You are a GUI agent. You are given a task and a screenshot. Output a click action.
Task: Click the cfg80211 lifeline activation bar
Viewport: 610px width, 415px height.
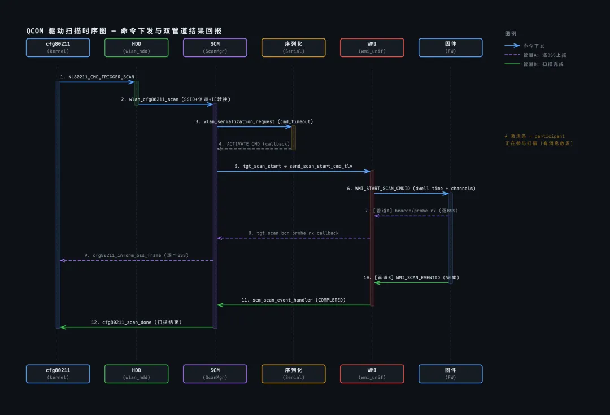[58, 204]
